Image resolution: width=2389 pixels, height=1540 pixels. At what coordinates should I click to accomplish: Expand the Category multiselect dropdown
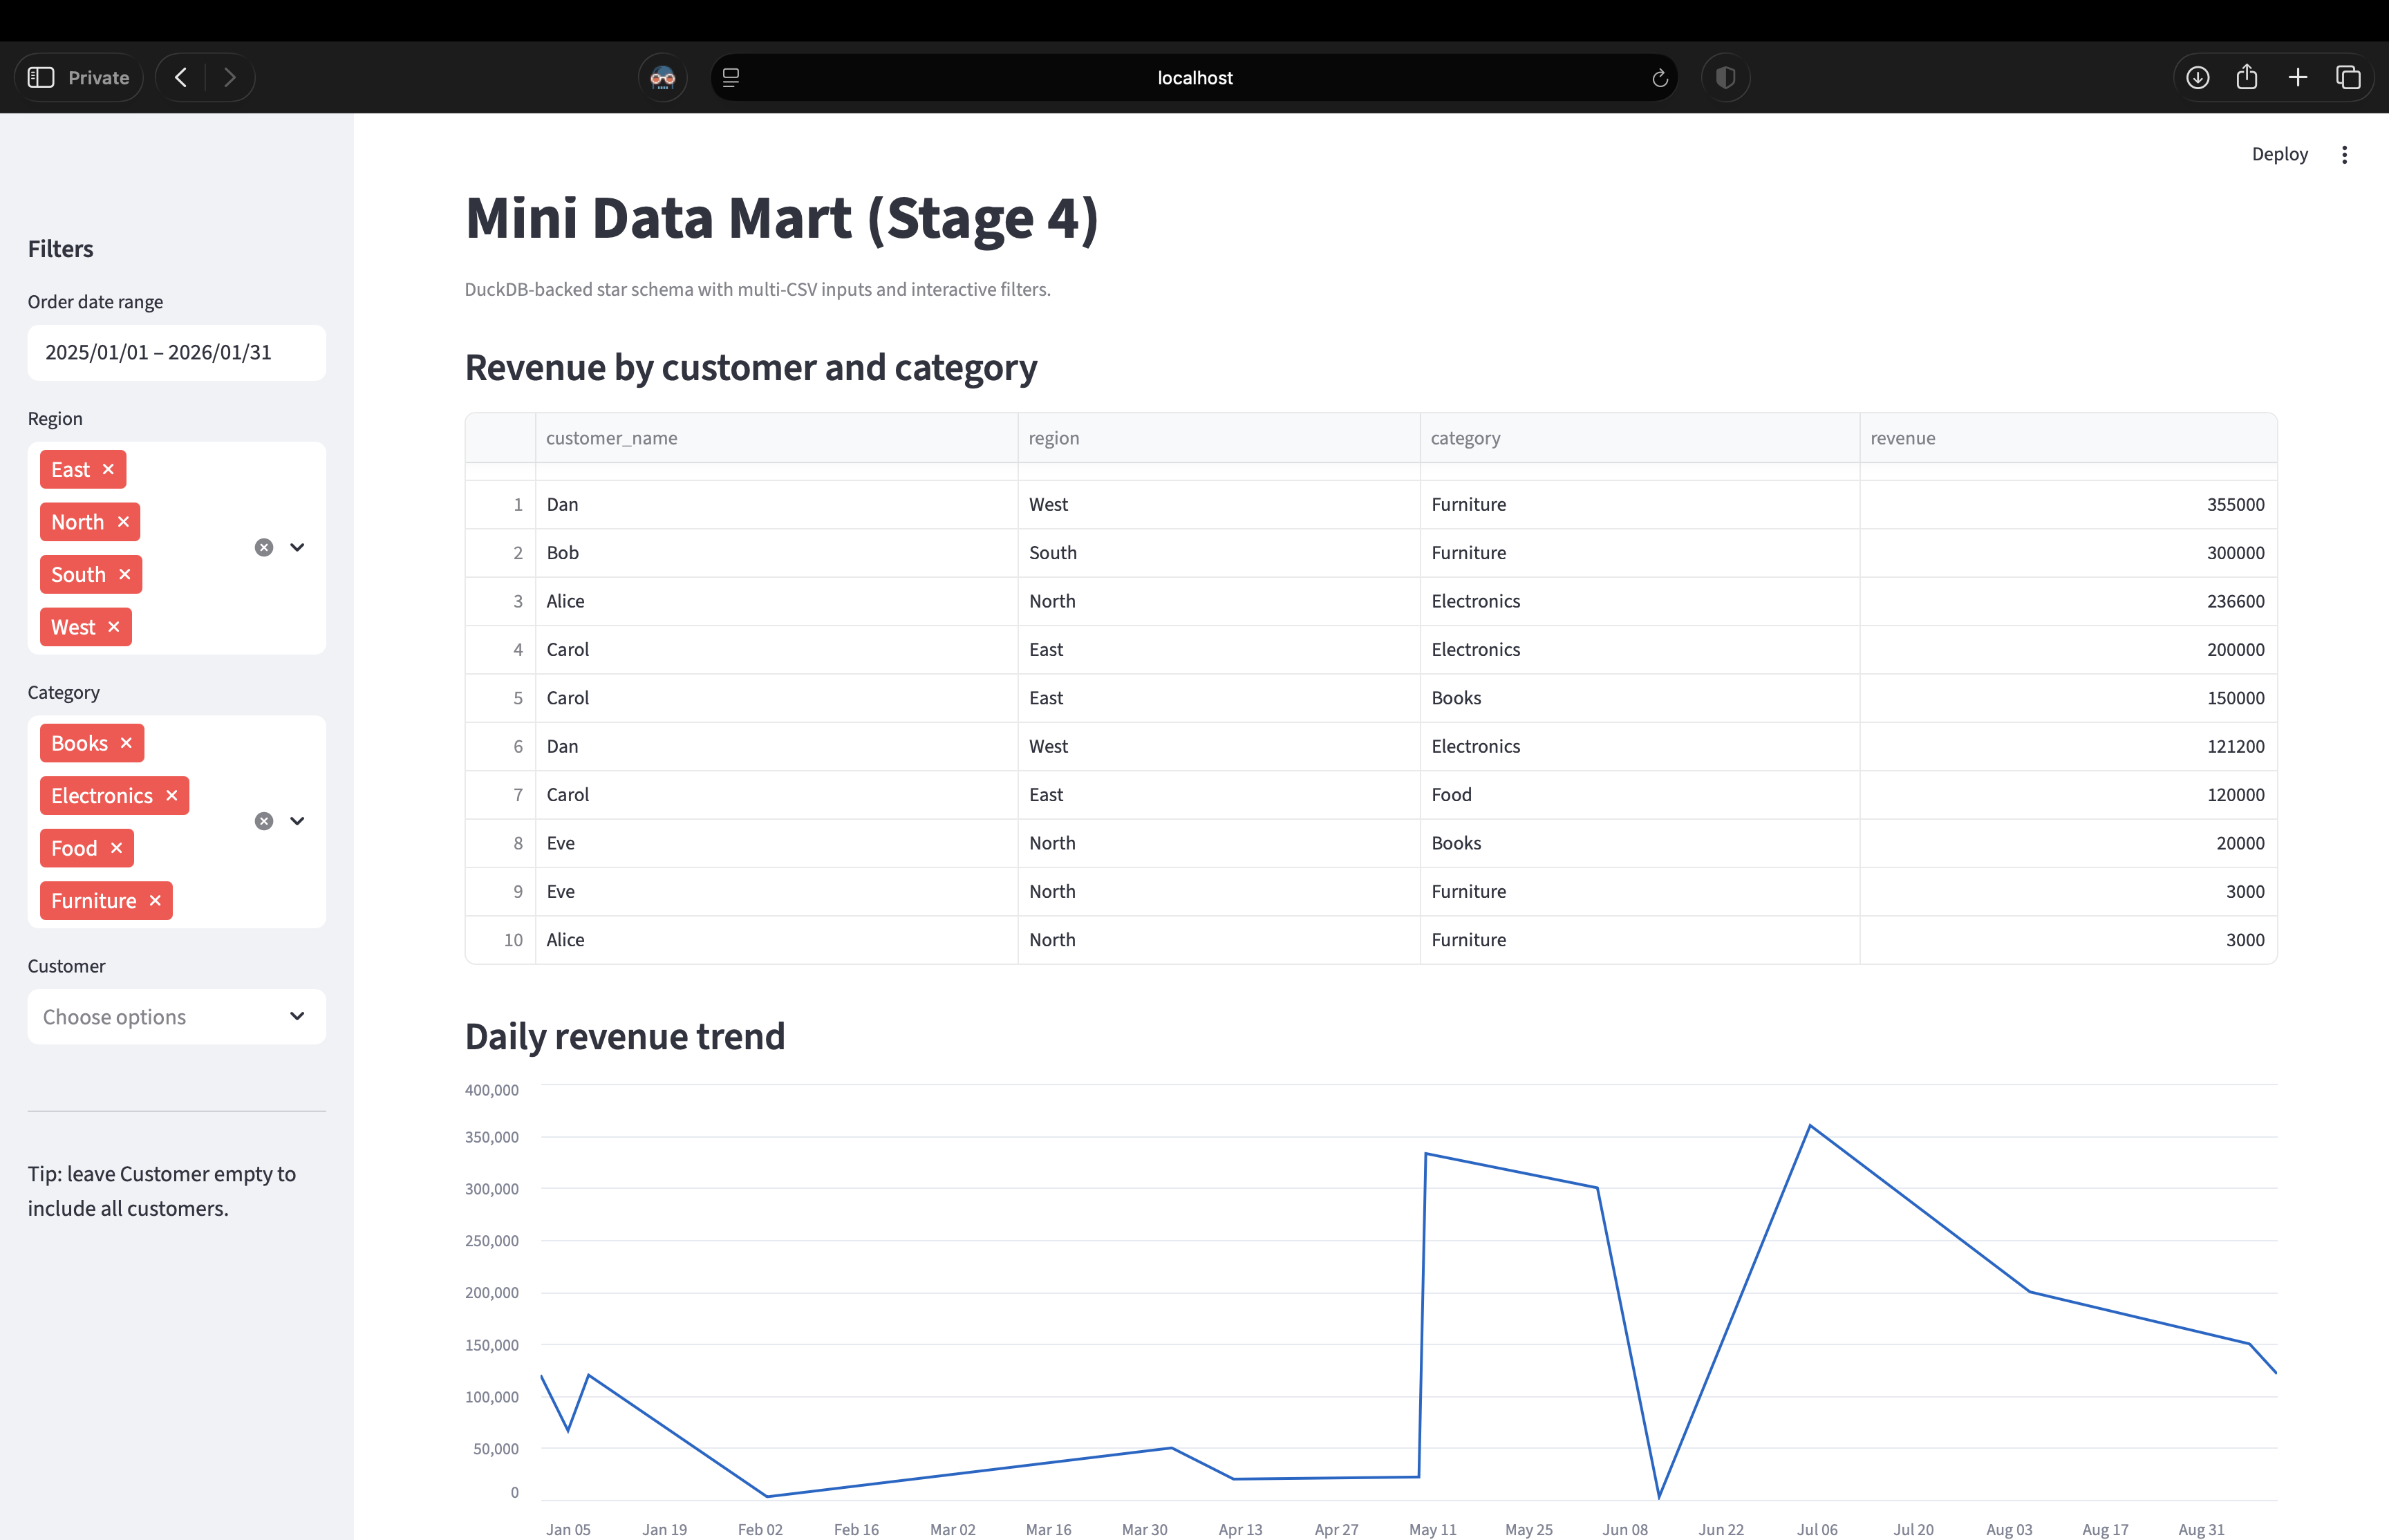pos(297,820)
